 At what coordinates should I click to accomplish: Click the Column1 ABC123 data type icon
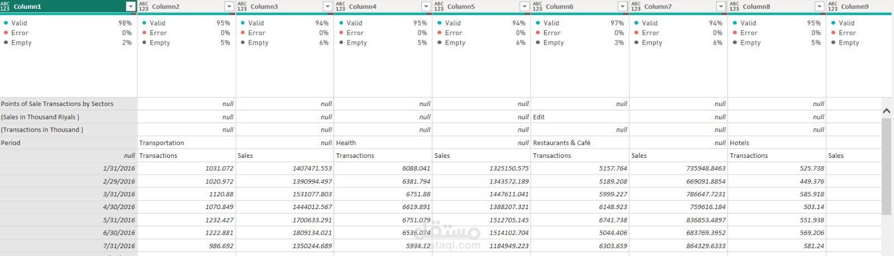(x=5, y=6)
